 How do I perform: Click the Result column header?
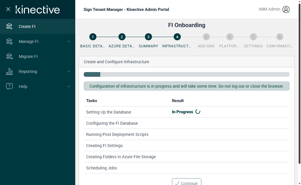pyautogui.click(x=178, y=101)
